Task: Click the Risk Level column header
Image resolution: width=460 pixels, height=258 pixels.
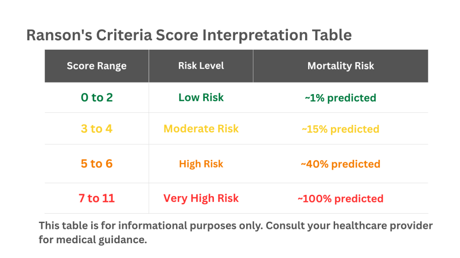Action: pyautogui.click(x=201, y=66)
